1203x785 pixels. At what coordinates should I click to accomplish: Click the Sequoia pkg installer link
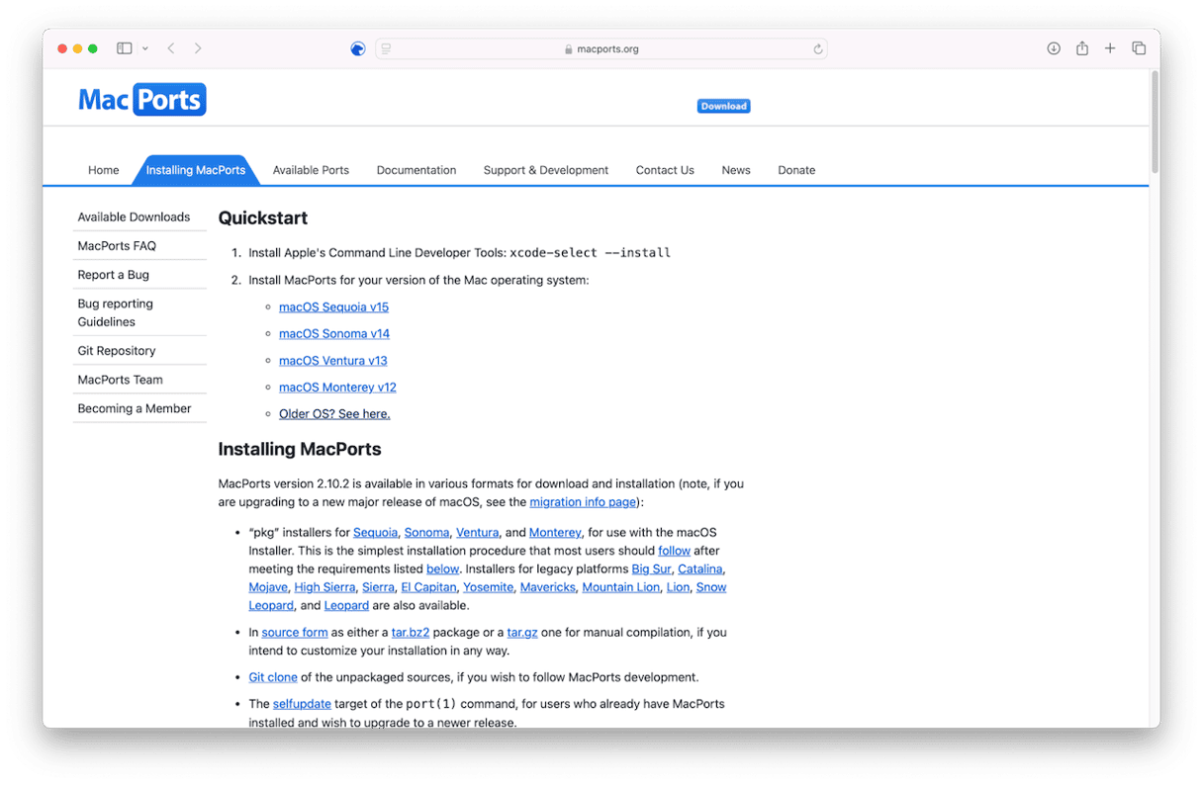tap(376, 532)
